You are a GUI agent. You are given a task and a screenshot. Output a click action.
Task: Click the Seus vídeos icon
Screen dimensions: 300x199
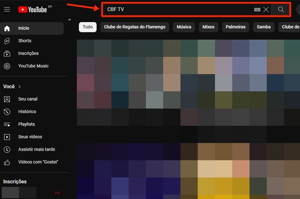pos(7,137)
